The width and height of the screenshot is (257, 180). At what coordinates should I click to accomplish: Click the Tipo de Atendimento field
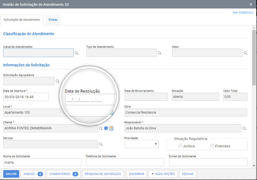(x=121, y=53)
